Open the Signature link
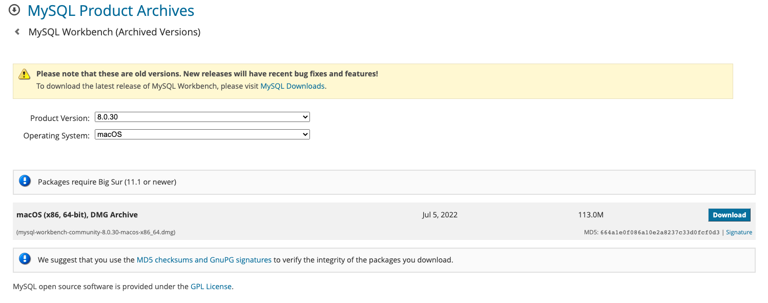768x303 pixels. tap(739, 232)
